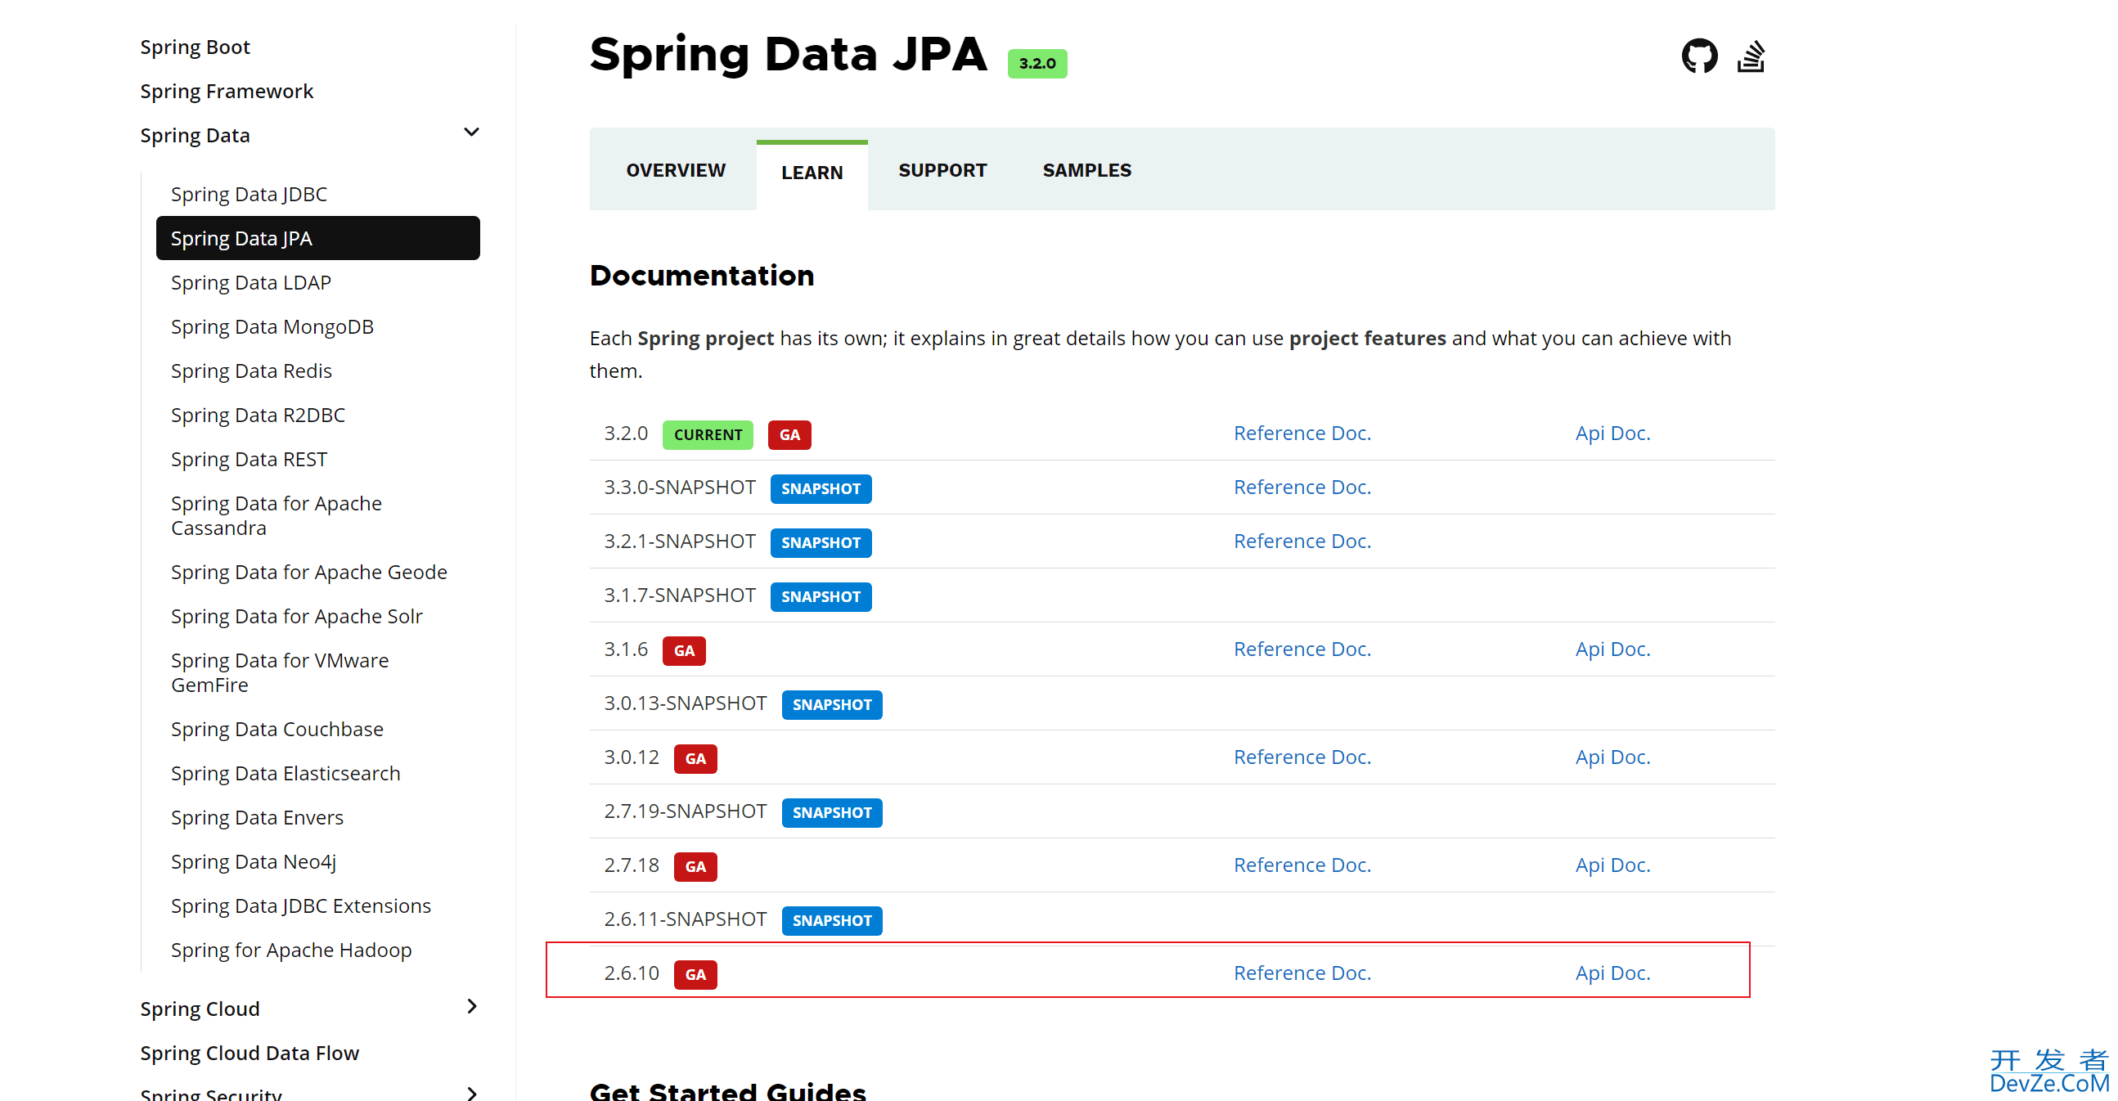The width and height of the screenshot is (2118, 1101).
Task: Open Spring Boot in the sidebar
Action: pyautogui.click(x=195, y=47)
